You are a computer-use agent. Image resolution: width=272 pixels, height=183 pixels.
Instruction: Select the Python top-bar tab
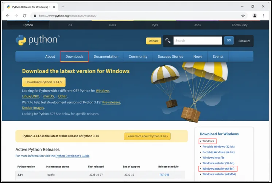tap(28, 25)
